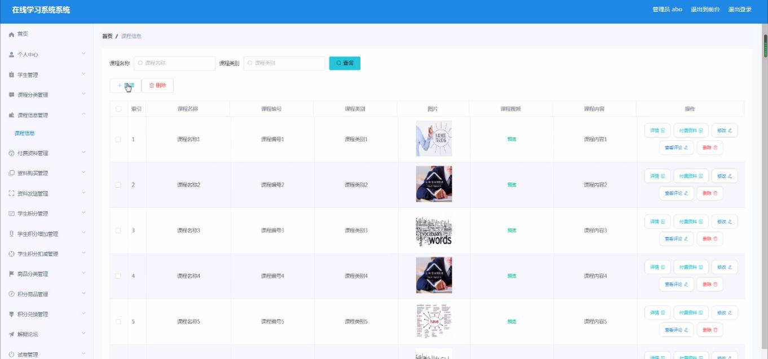Click 付费资料 button for 课程名称2
Image resolution: width=768 pixels, height=359 pixels.
pos(691,176)
